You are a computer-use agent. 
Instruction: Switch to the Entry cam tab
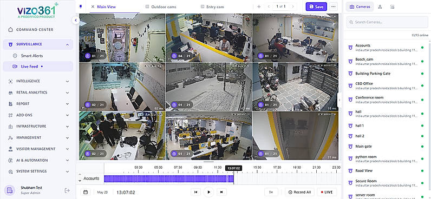point(212,6)
